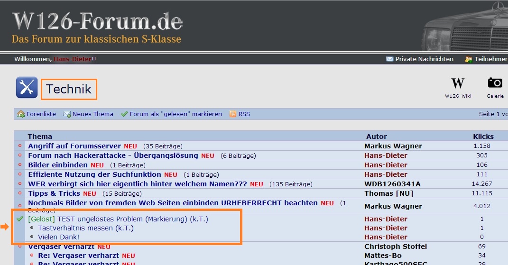Open thread Vergaser verharzt
Image resolution: width=508 pixels, height=265 pixels.
pyautogui.click(x=61, y=247)
